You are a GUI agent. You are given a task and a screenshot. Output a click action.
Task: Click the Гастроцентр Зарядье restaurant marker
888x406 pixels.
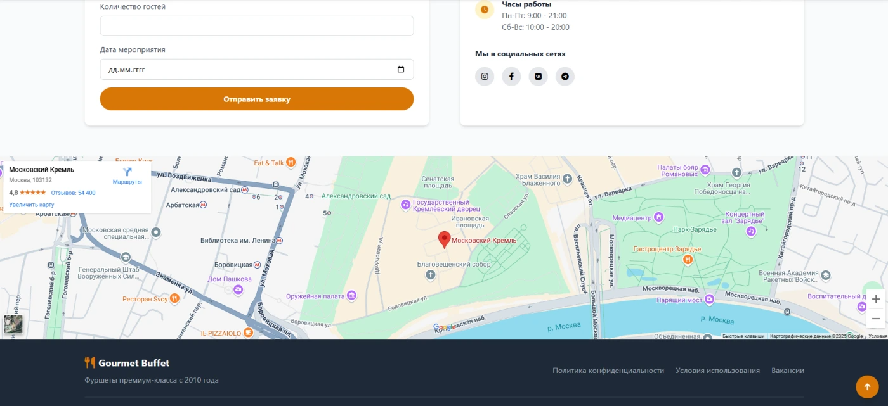(x=687, y=259)
